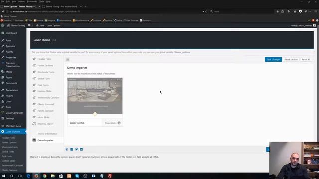Viewport: 319px width, 179px height.
Task: Click the Luxor_Demo preview thumbnail
Action: 95,95
